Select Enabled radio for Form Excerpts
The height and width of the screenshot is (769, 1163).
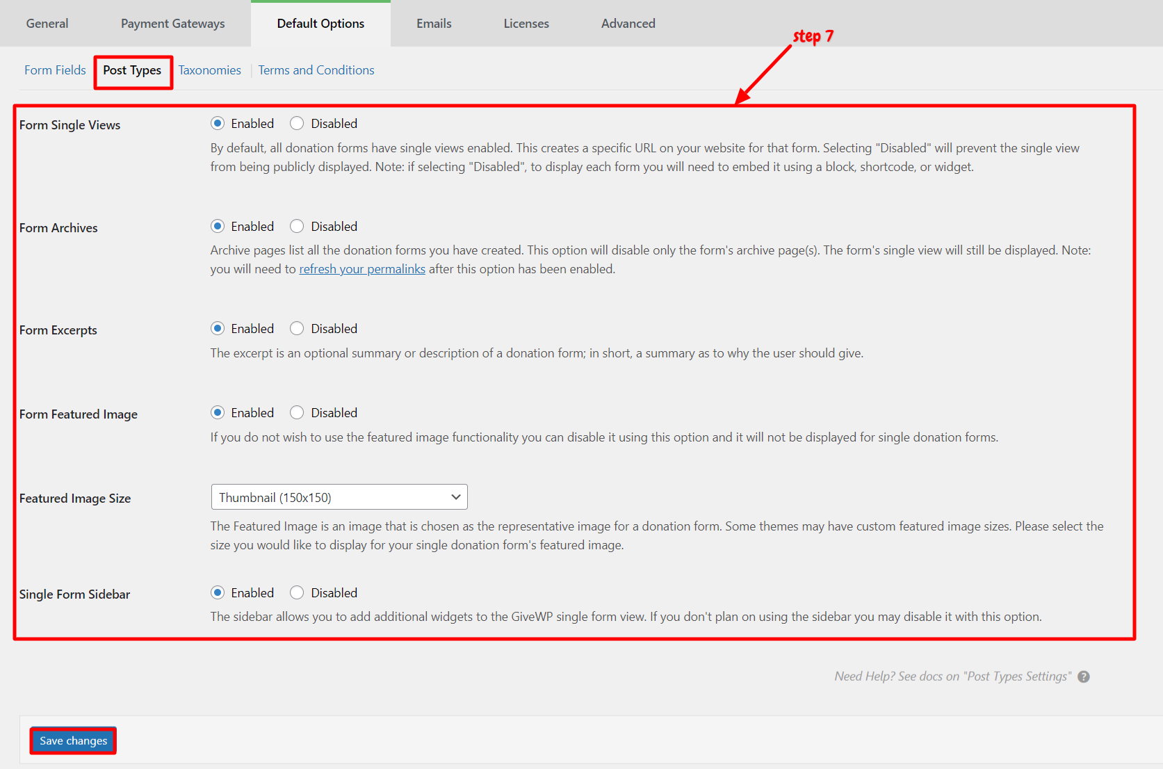pyautogui.click(x=218, y=329)
